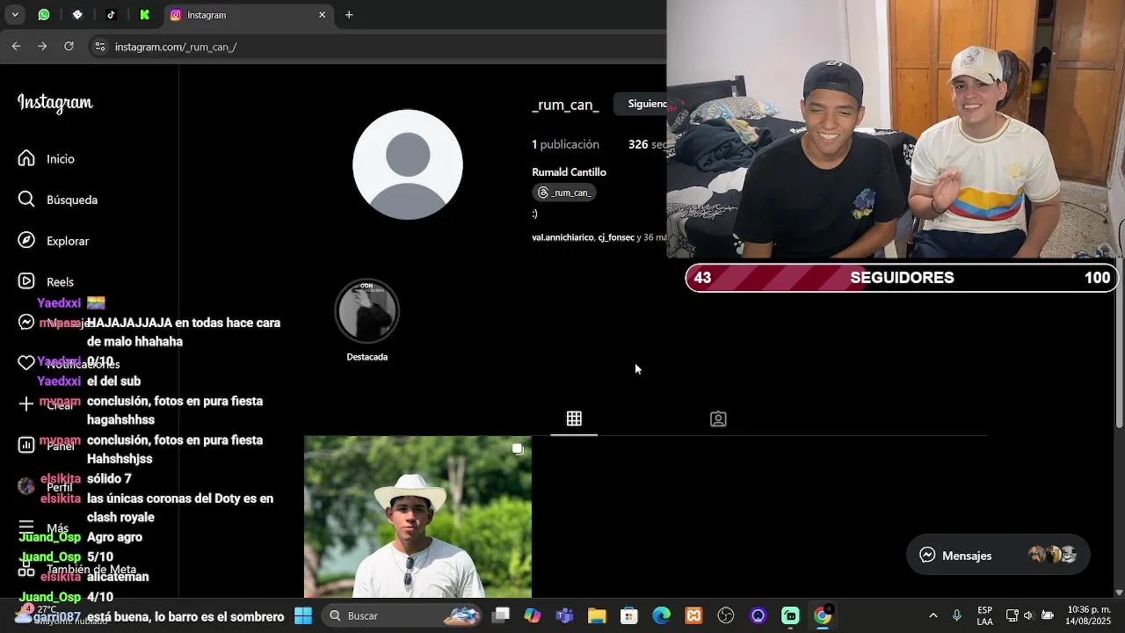Close the Instagram tab
The height and width of the screenshot is (633, 1125).
pos(322,15)
